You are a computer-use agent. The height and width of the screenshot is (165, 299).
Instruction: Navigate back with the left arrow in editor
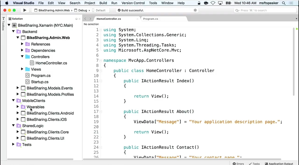click(x=86, y=19)
